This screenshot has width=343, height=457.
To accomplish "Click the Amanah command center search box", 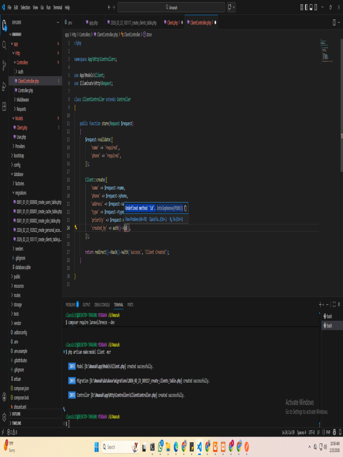I will 171,7.
